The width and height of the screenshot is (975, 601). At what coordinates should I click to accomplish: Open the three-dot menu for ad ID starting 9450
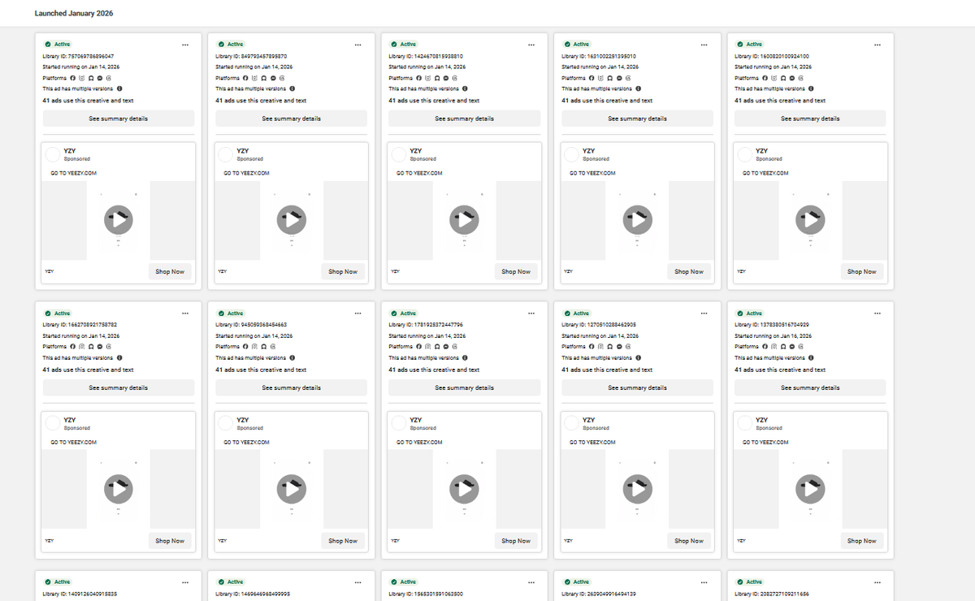[x=358, y=313]
